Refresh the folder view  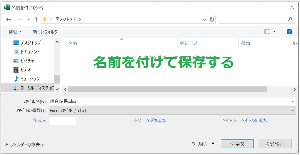point(212,20)
